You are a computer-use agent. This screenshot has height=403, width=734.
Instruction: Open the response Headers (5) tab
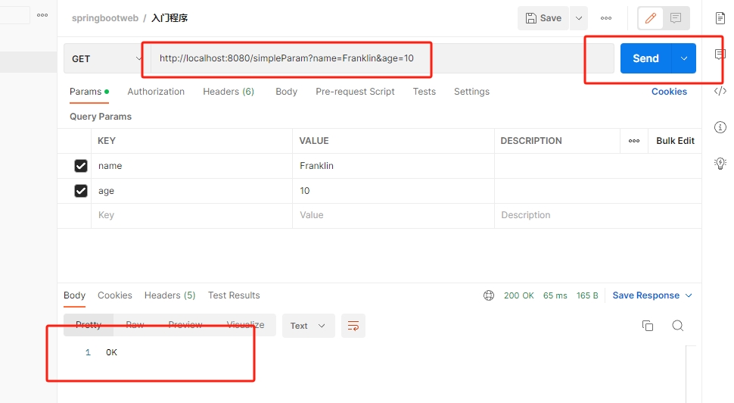(x=170, y=295)
